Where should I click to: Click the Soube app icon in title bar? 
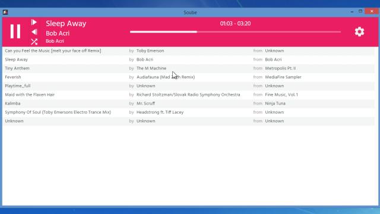(x=5, y=12)
